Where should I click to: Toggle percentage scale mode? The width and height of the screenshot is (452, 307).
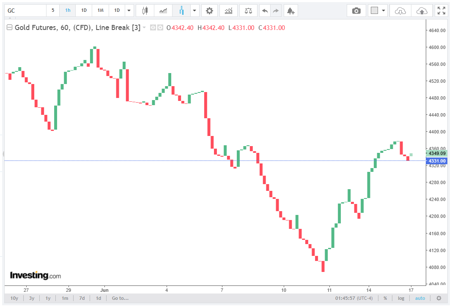point(385,298)
